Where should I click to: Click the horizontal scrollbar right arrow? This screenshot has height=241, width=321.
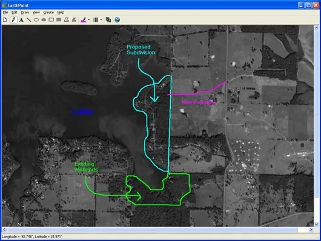point(311,229)
